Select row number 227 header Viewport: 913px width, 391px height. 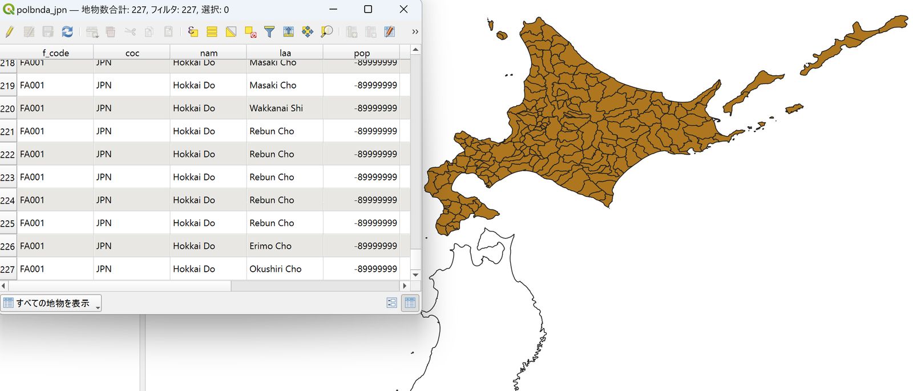[8, 269]
